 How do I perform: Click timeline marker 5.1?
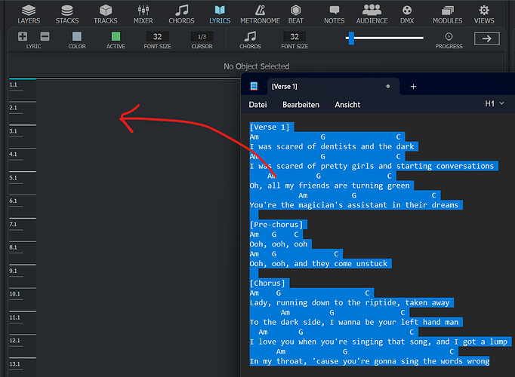[x=13, y=178]
